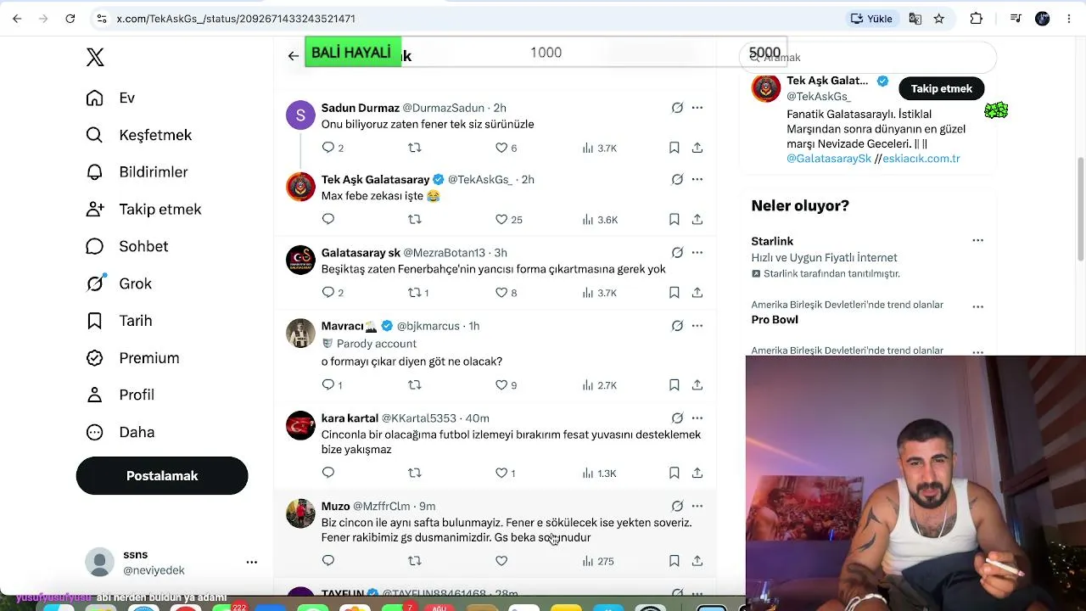Share the "Max febe zekası işte" post
Image resolution: width=1086 pixels, height=611 pixels.
[x=697, y=219]
